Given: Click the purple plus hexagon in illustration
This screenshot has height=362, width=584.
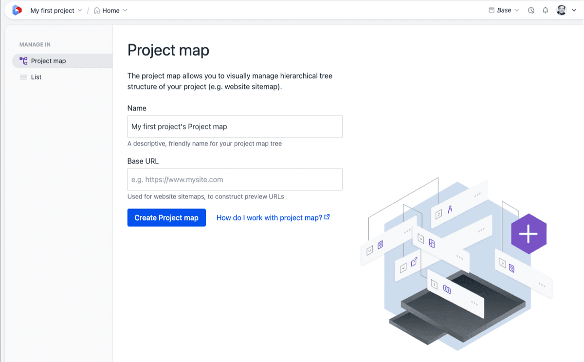Looking at the screenshot, I should tap(528, 233).
